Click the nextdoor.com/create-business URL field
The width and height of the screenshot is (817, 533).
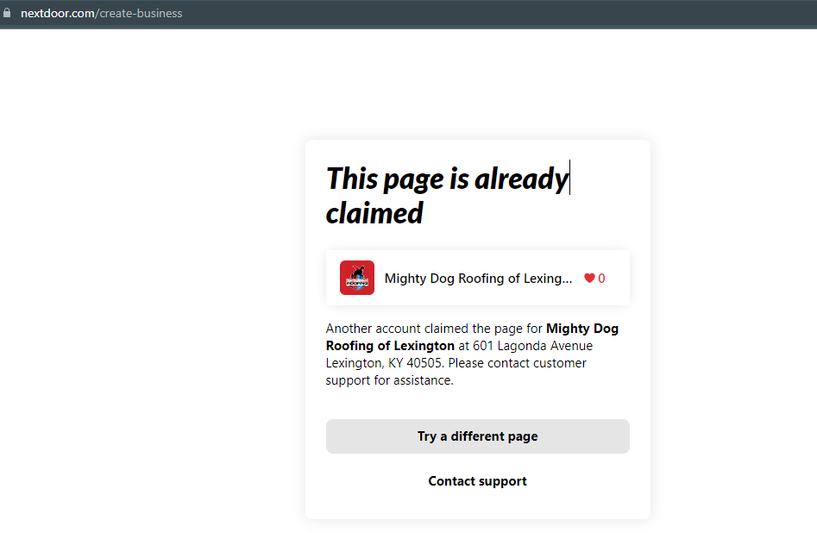(x=102, y=13)
